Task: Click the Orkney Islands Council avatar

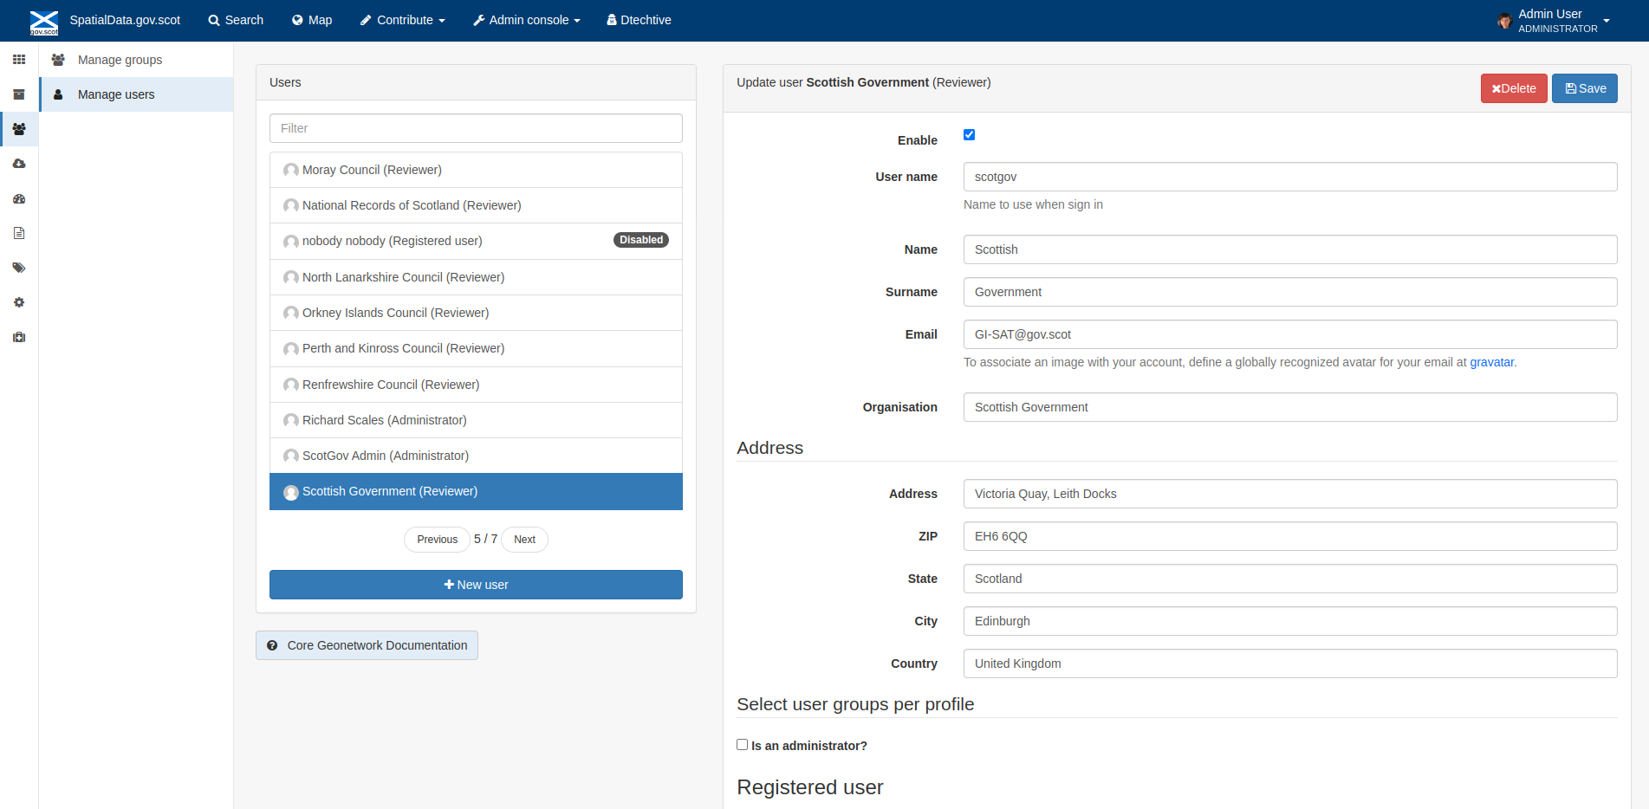Action: (x=291, y=313)
